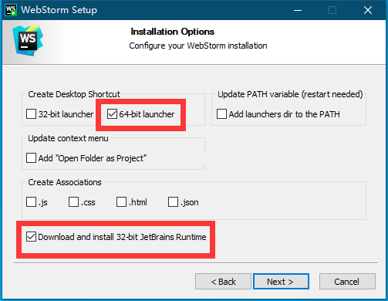Minimize the WebStorm Setup window
This screenshot has height=301, width=388.
click(x=298, y=10)
